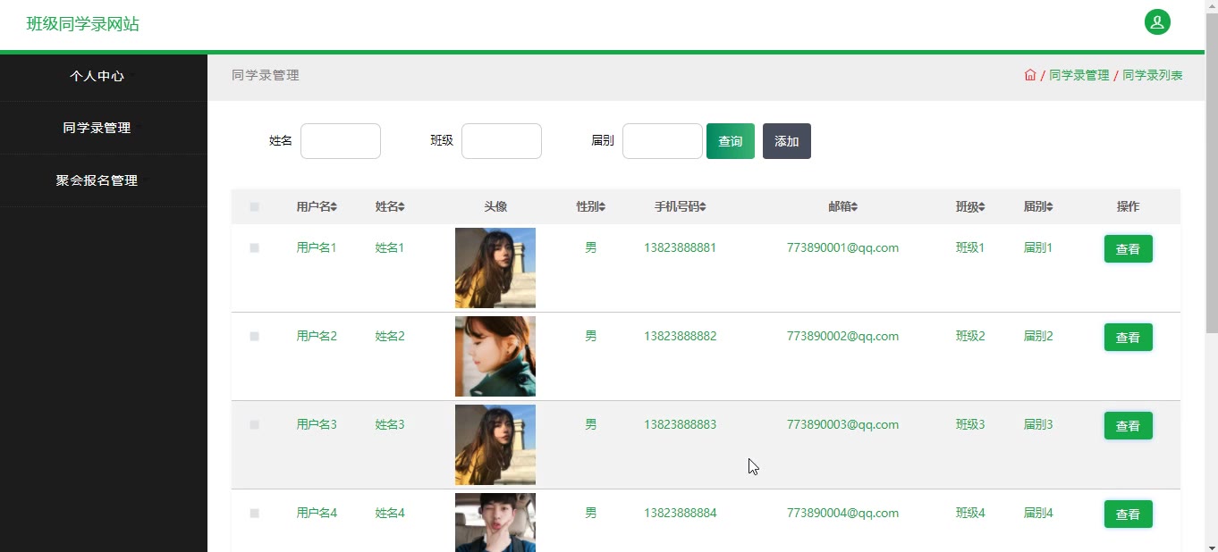
Task: Click the 同学录列表 breadcrumb link
Action: point(1153,75)
